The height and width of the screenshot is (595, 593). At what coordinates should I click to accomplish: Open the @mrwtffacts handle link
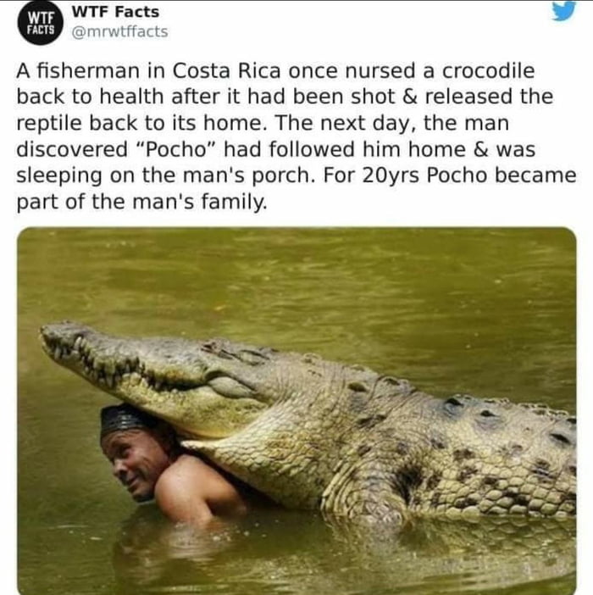(119, 32)
